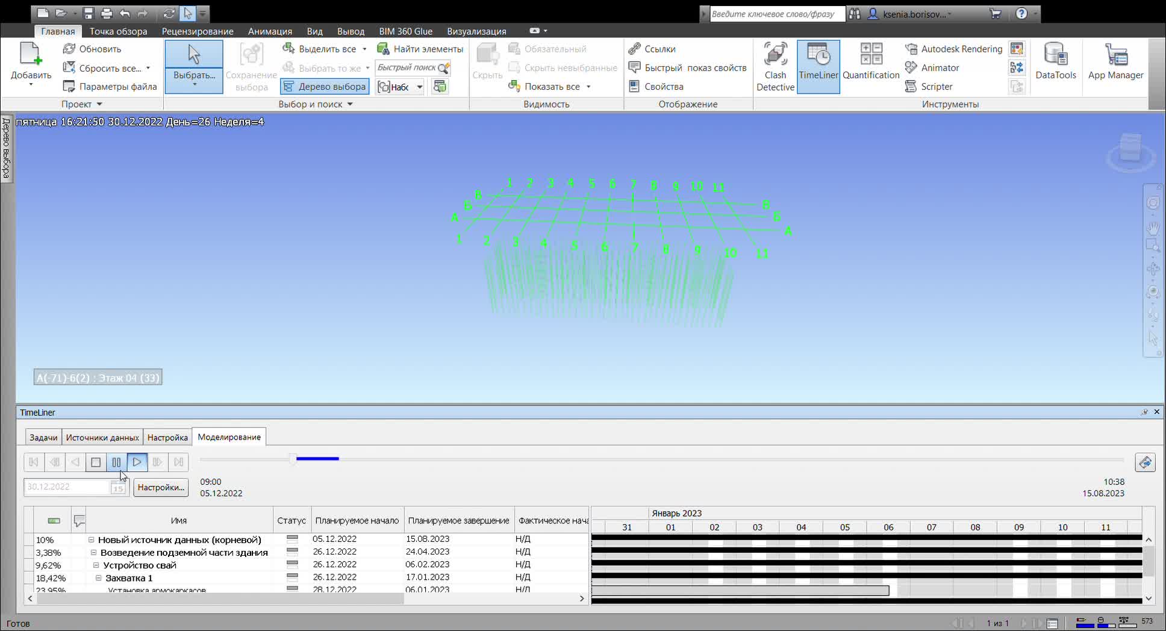
Task: Click the Настройки... button
Action: (x=161, y=487)
